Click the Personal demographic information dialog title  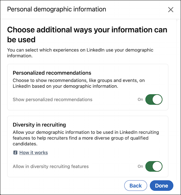coord(56,9)
